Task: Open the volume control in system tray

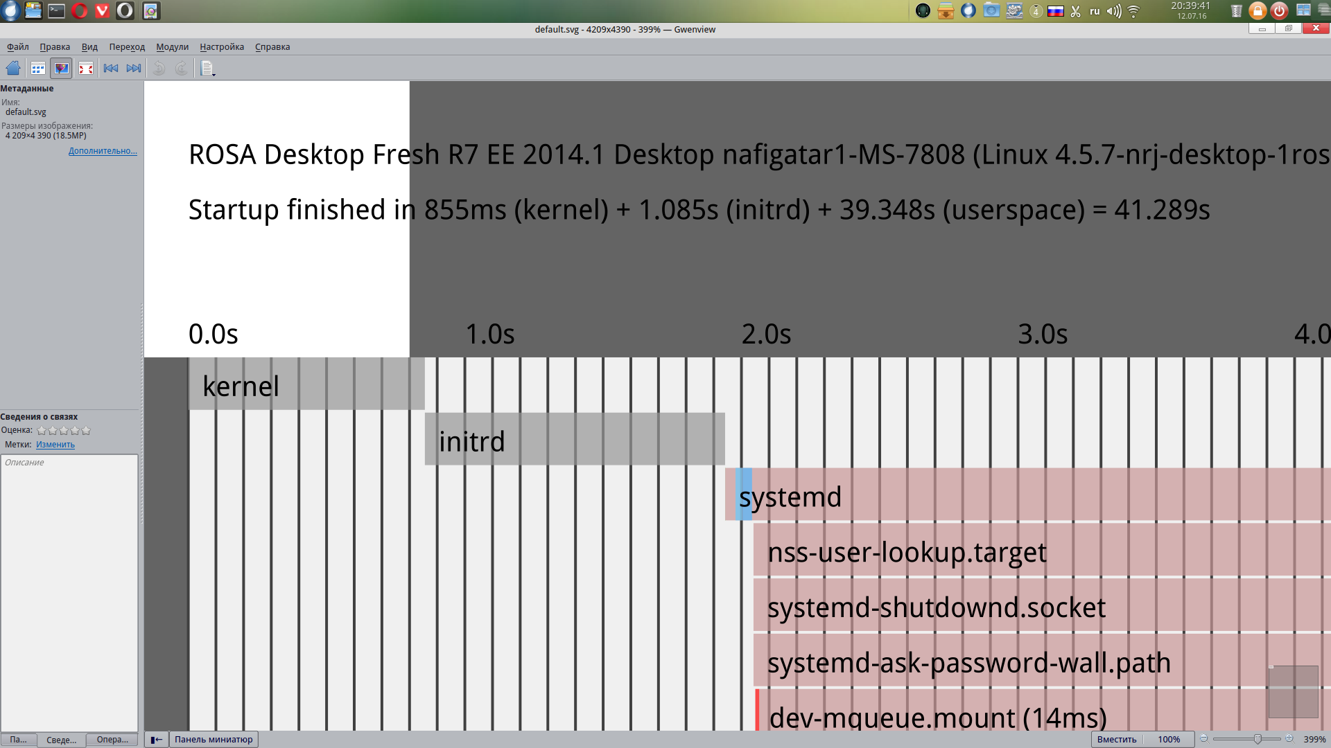Action: point(1113,11)
